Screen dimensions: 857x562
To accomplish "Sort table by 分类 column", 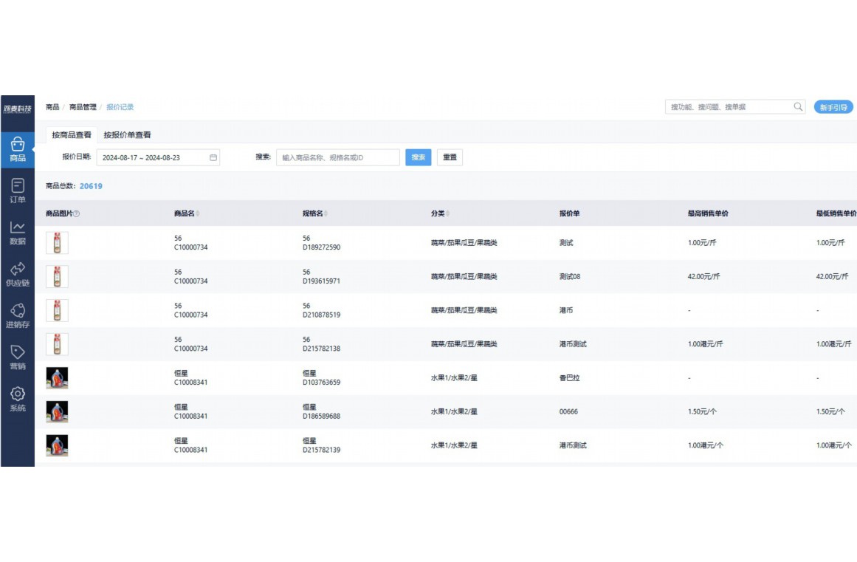I will point(448,214).
